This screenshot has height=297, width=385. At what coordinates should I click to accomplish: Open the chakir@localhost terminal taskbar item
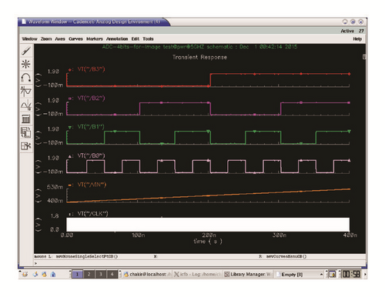coord(147,274)
